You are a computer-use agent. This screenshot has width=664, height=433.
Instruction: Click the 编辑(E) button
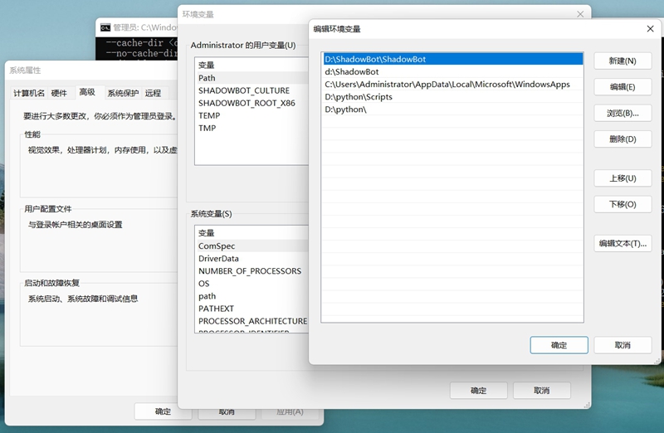[622, 87]
